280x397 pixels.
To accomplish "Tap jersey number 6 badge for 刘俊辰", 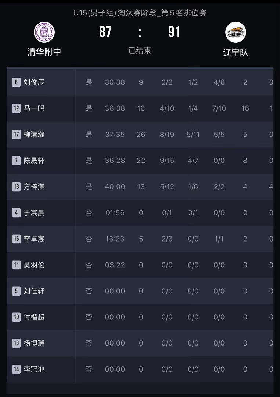I will pyautogui.click(x=16, y=82).
